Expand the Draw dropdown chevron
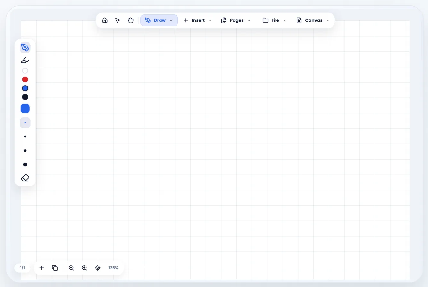Viewport: 428px width, 287px height. tap(171, 20)
